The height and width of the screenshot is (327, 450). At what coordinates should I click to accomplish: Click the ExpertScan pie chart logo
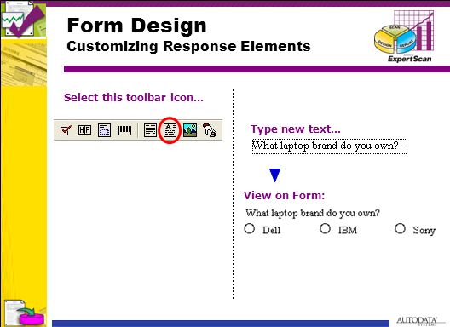click(x=404, y=37)
